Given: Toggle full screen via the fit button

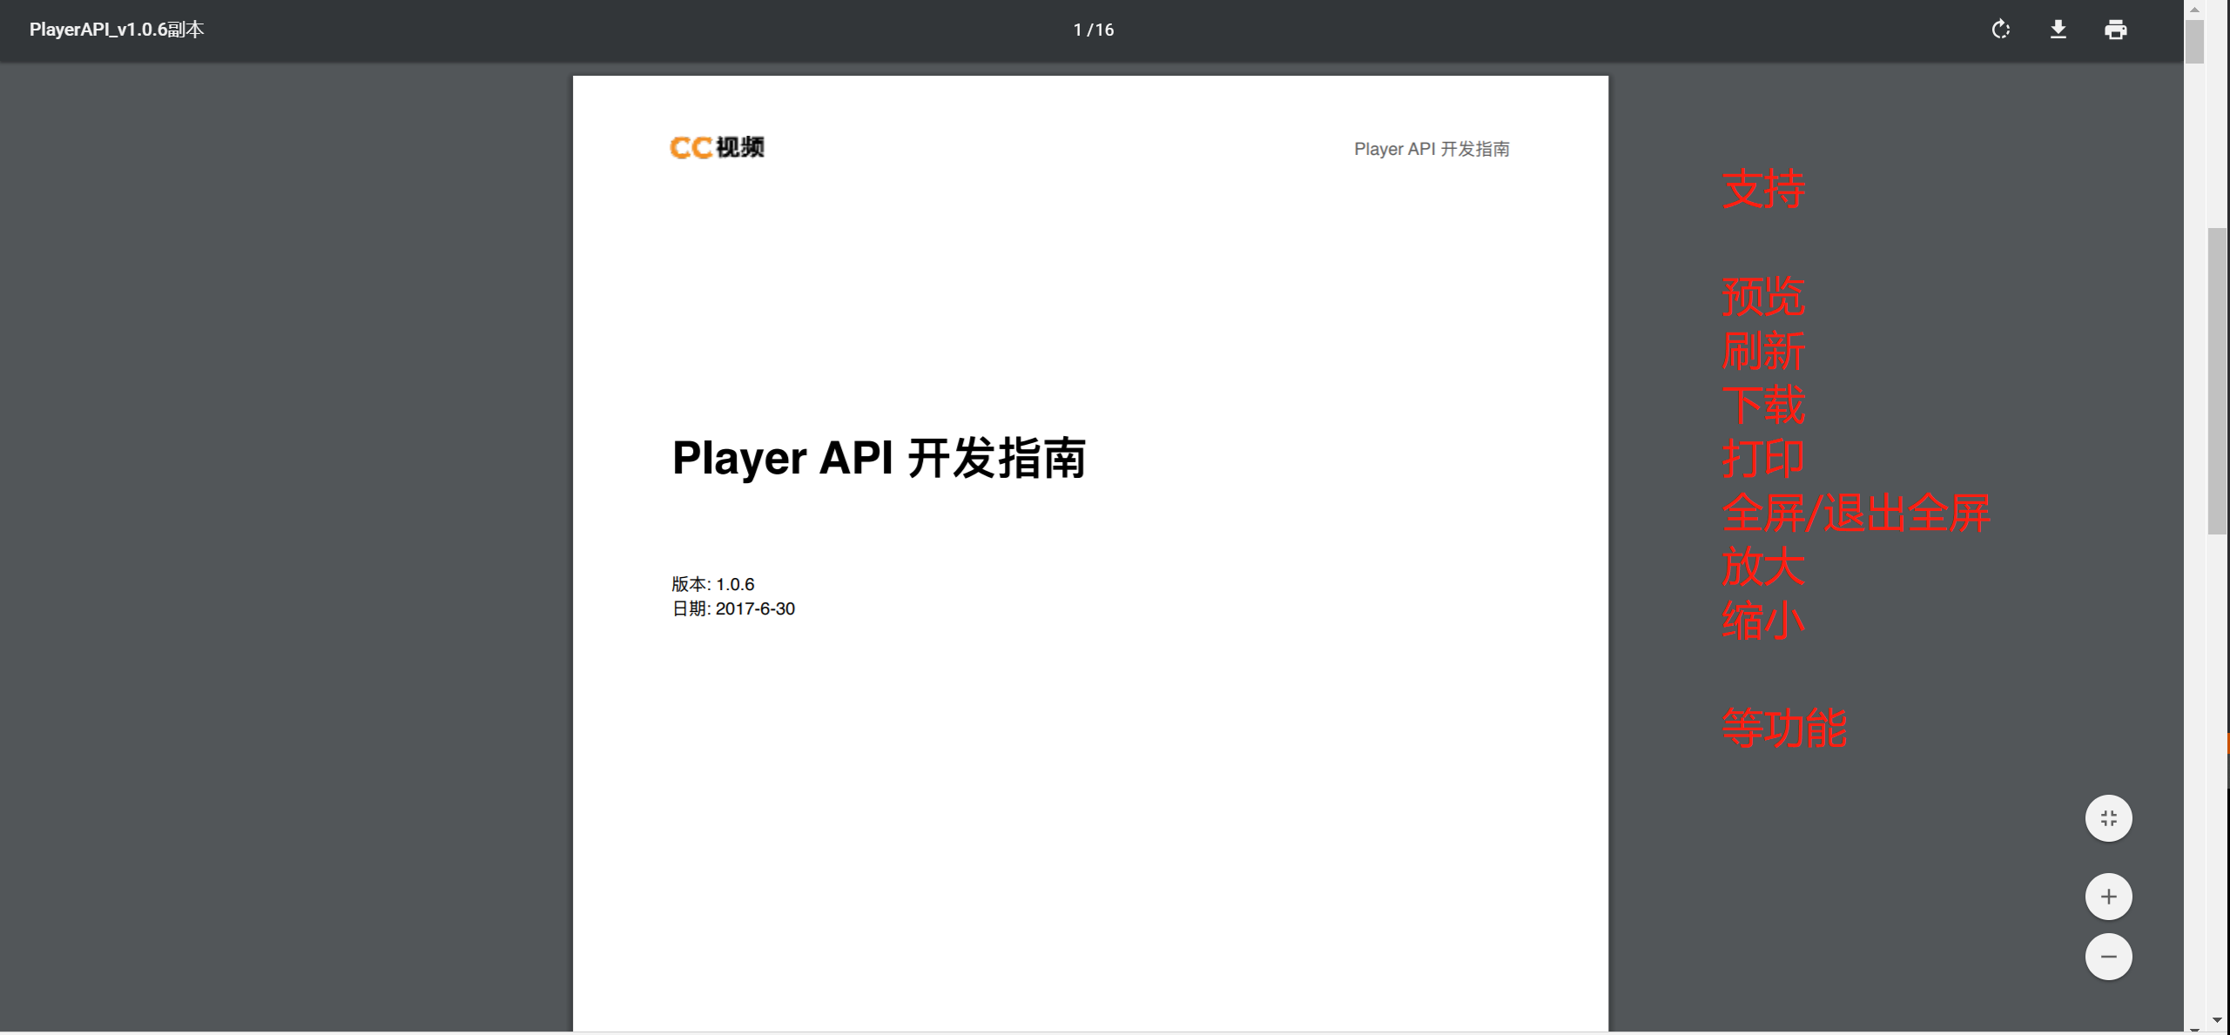Looking at the screenshot, I should tap(2107, 817).
